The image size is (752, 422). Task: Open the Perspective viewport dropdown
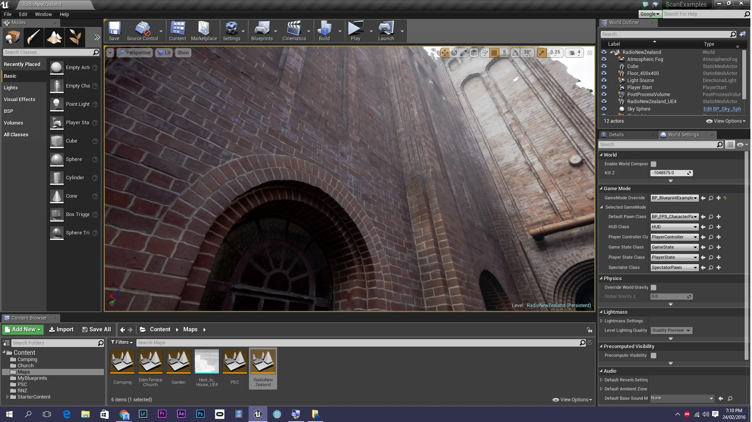(x=134, y=52)
